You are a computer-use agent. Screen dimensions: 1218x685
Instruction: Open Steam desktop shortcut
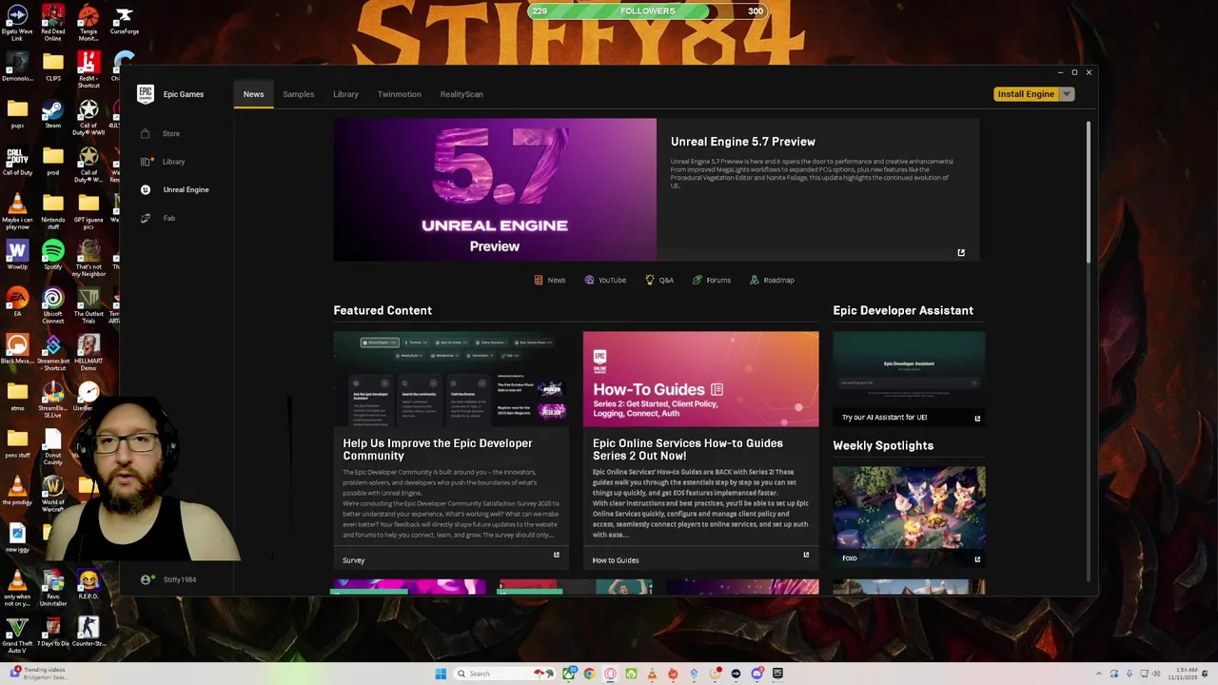point(52,114)
